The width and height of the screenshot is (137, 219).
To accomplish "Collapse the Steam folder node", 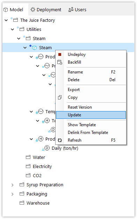I will coord(19,38).
